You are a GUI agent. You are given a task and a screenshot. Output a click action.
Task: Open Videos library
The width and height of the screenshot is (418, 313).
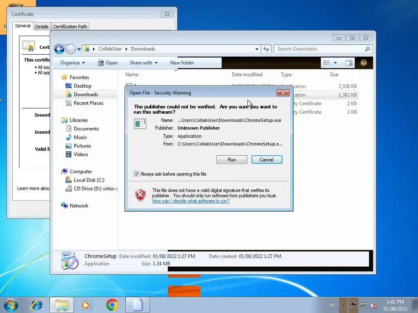point(81,154)
